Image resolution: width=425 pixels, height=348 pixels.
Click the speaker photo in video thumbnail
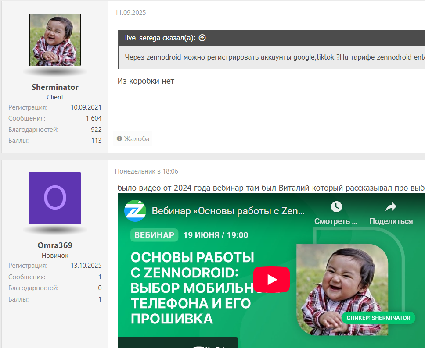click(x=342, y=285)
